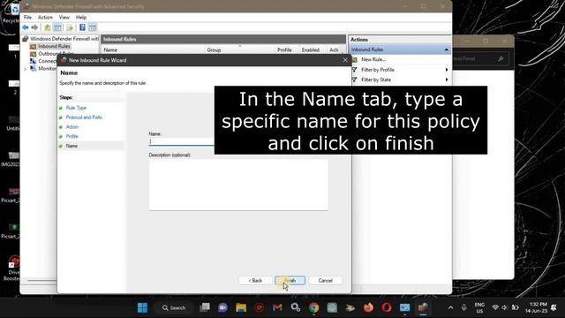This screenshot has height=318, width=565.
Task: Open the clock and date in the taskbar
Action: [x=536, y=307]
